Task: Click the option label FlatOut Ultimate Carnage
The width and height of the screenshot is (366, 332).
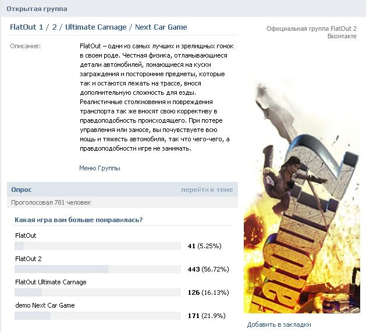Action: pos(51,282)
